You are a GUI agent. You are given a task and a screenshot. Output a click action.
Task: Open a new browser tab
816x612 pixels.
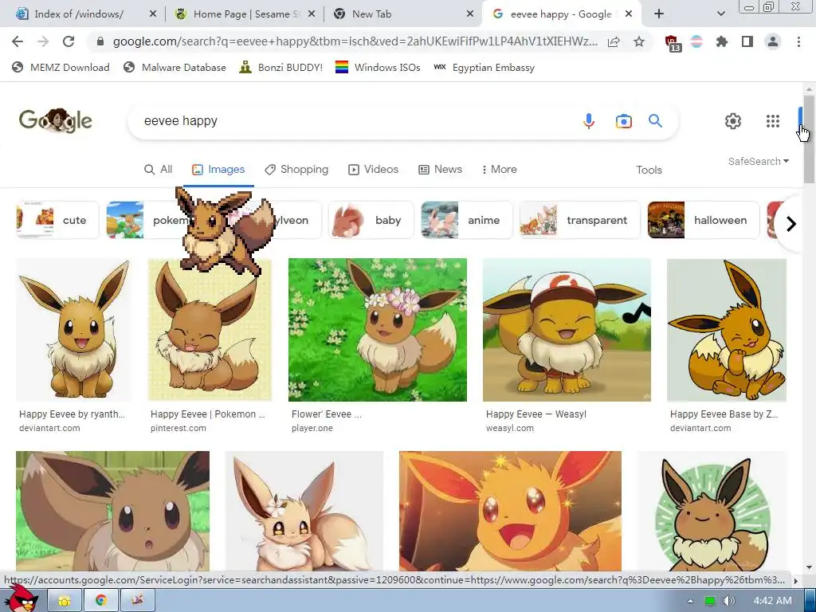(x=659, y=14)
